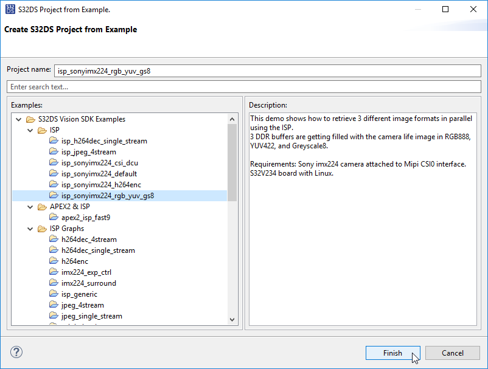The image size is (488, 369).
Task: Click folder icon of imx224_exp_ctrl
Action: tap(54, 272)
